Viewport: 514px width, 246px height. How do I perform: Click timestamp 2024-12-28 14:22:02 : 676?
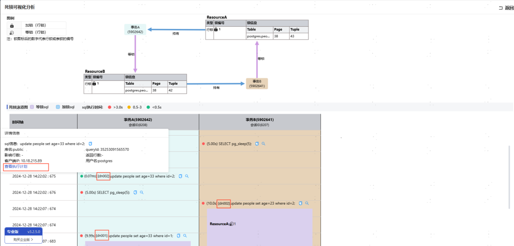coord(34,193)
